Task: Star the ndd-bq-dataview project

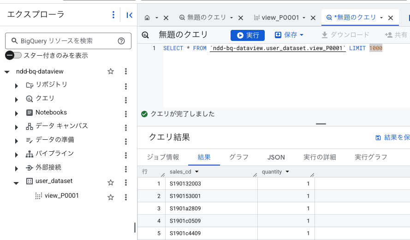Action: click(x=111, y=71)
